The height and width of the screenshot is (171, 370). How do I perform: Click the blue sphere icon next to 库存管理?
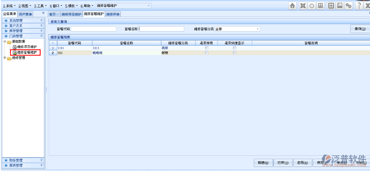point(6,31)
